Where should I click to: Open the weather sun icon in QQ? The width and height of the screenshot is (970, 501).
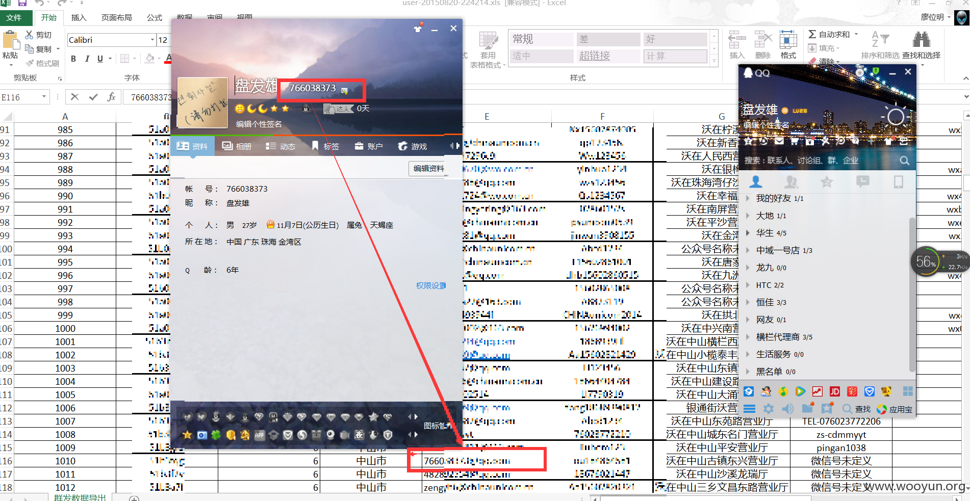coord(895,117)
